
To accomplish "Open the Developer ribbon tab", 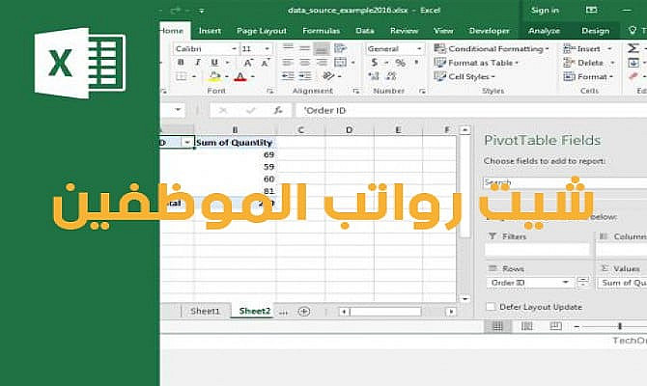I will coord(489,31).
